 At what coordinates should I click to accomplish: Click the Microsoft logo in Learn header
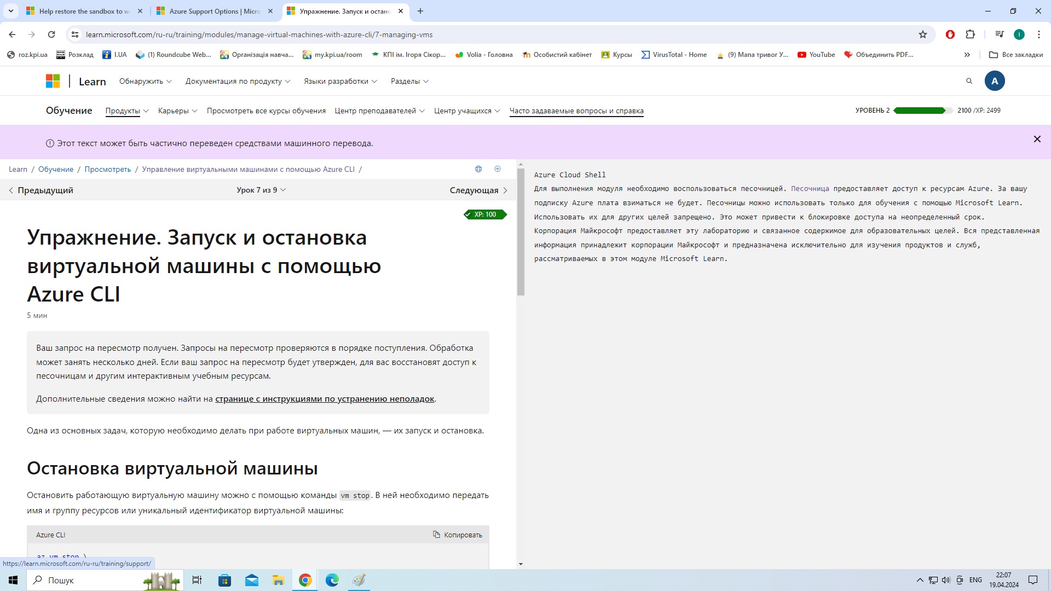[x=53, y=81]
